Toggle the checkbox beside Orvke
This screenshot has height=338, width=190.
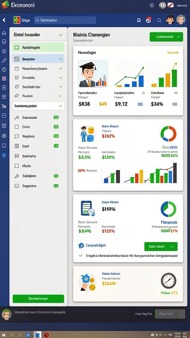17,127
